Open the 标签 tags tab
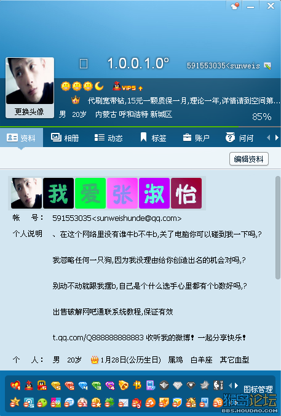Viewport: 281px width, 416px height. (153, 138)
